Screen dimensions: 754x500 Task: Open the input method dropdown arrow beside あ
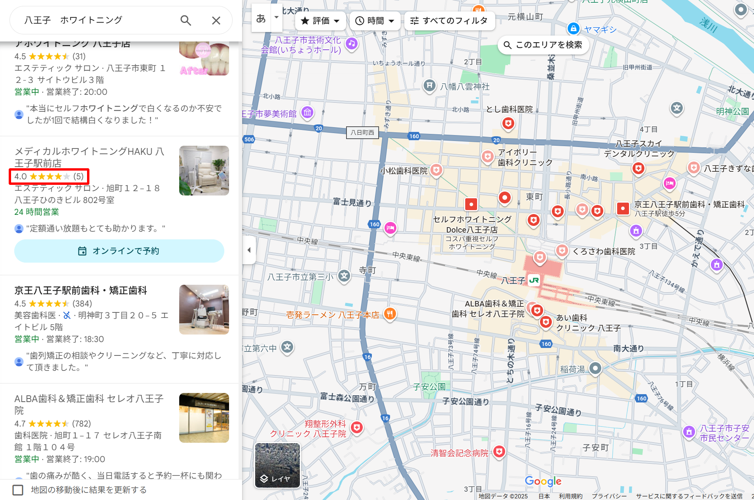pos(277,17)
